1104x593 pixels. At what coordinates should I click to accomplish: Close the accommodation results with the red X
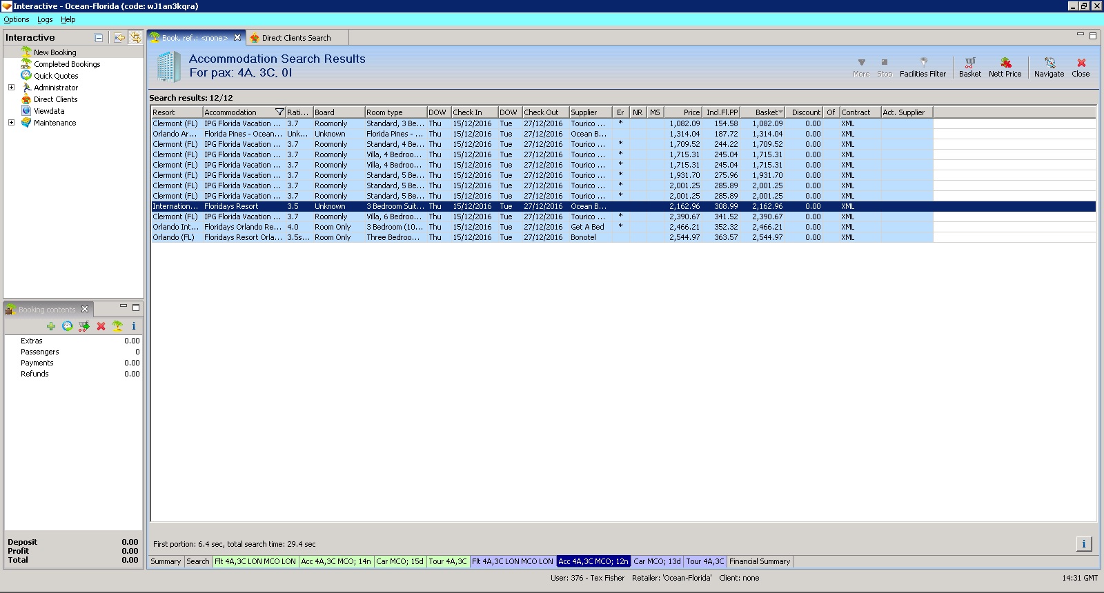coord(1081,67)
